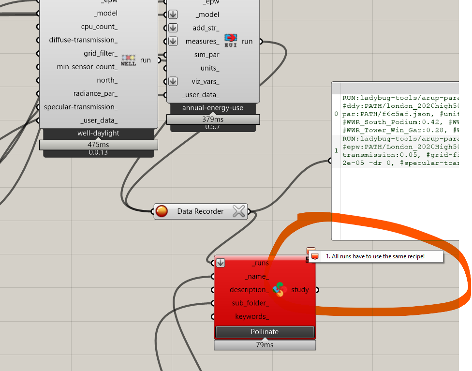This screenshot has height=371, width=472.
Task: Click the down-arrow icon beside measures_ input
Action: click(173, 41)
